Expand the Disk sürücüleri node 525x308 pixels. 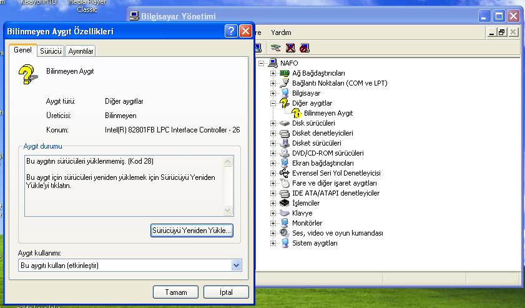tap(273, 123)
